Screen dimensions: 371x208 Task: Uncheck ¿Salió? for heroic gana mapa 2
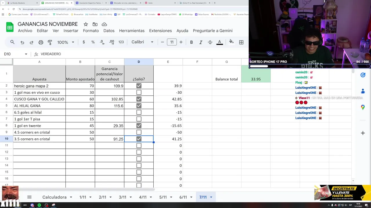coord(139,86)
